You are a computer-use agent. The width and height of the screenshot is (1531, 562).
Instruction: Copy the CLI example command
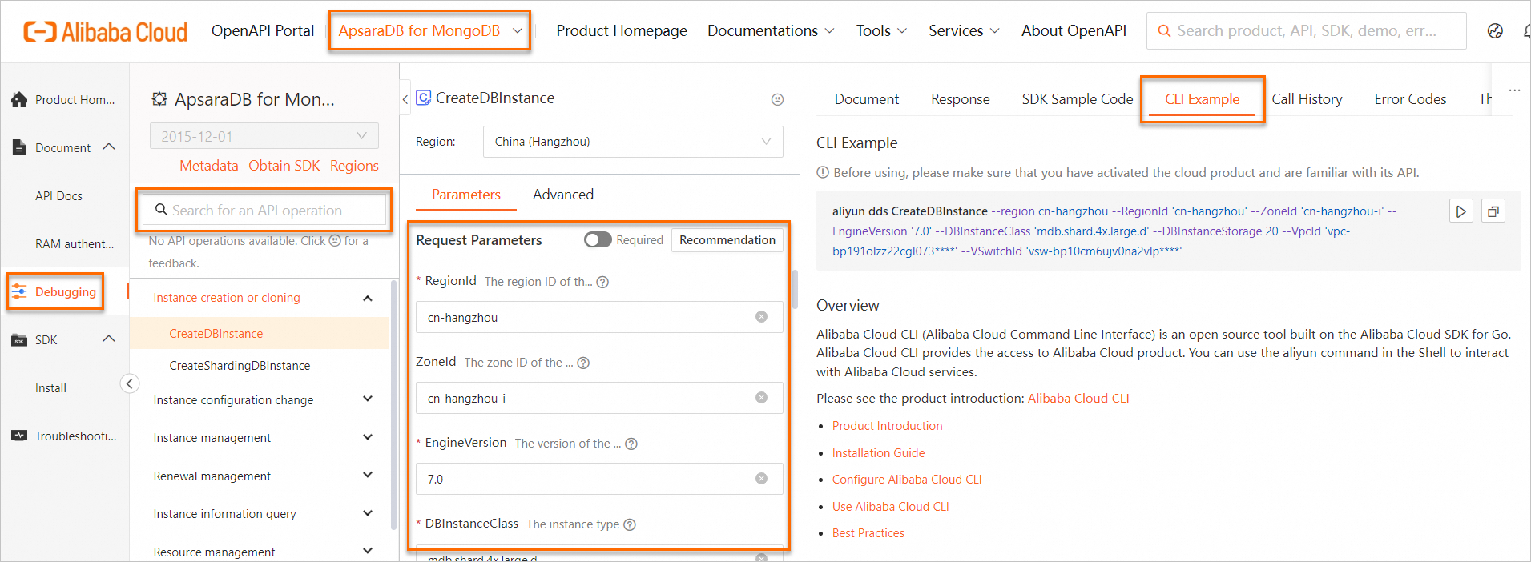point(1493,211)
